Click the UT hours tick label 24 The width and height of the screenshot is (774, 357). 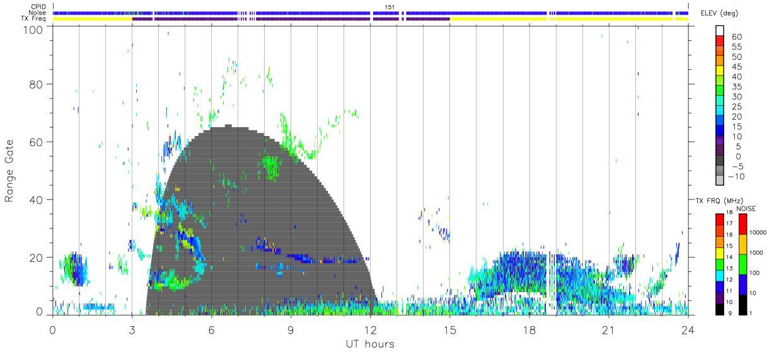pyautogui.click(x=688, y=330)
